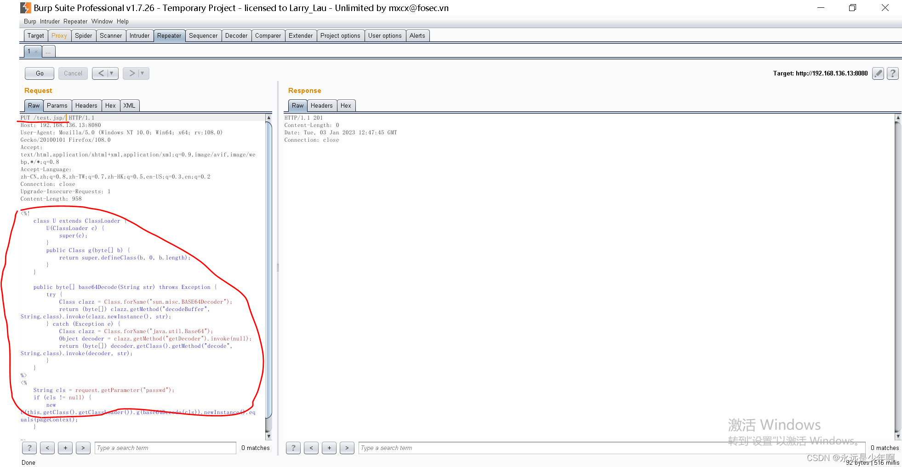The height and width of the screenshot is (467, 902).
Task: Click request pane scroll up arrow
Action: (x=269, y=118)
